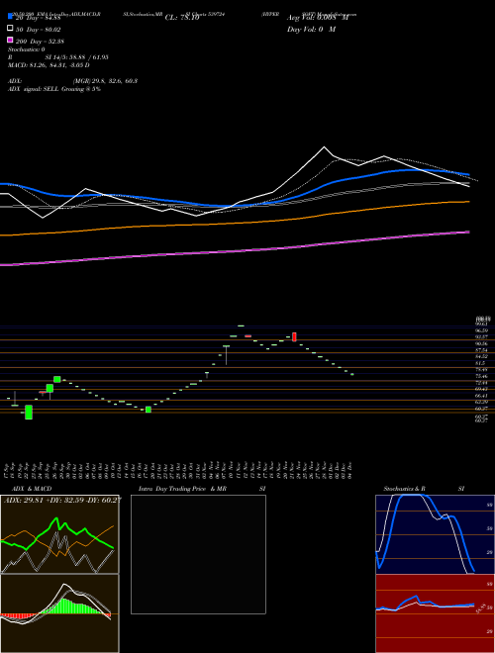Click the 66.41 price axis label
This screenshot has width=495, height=653.
pos(481,396)
